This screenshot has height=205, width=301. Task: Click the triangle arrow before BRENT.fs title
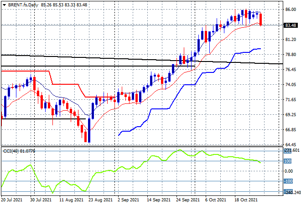tap(4, 5)
